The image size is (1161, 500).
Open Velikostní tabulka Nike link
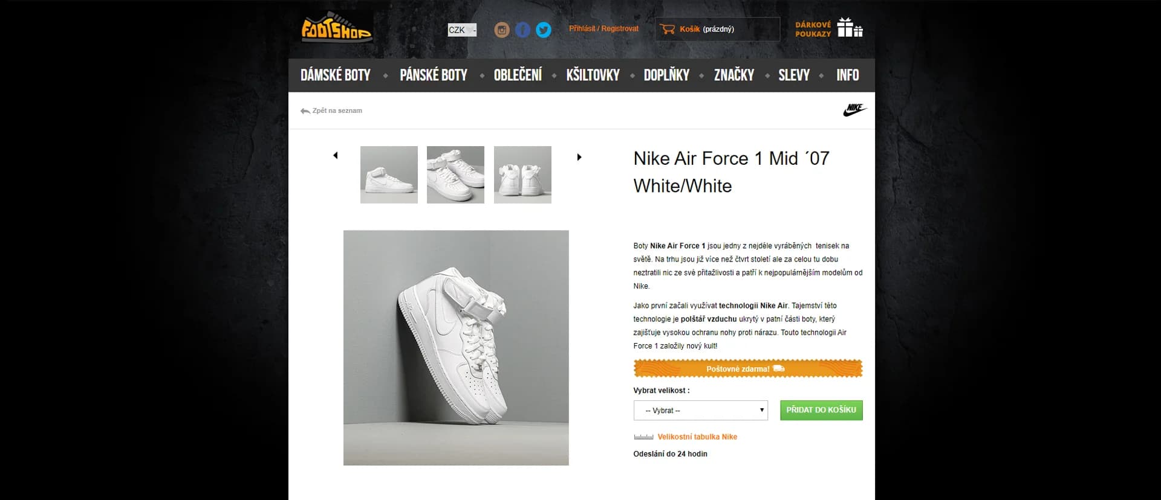pyautogui.click(x=697, y=437)
